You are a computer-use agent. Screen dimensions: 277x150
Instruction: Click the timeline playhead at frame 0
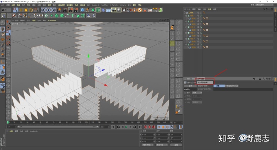click(x=8, y=122)
